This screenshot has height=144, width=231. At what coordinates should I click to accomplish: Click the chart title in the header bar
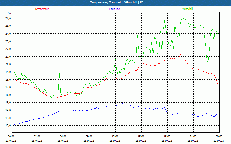pos(117,3)
